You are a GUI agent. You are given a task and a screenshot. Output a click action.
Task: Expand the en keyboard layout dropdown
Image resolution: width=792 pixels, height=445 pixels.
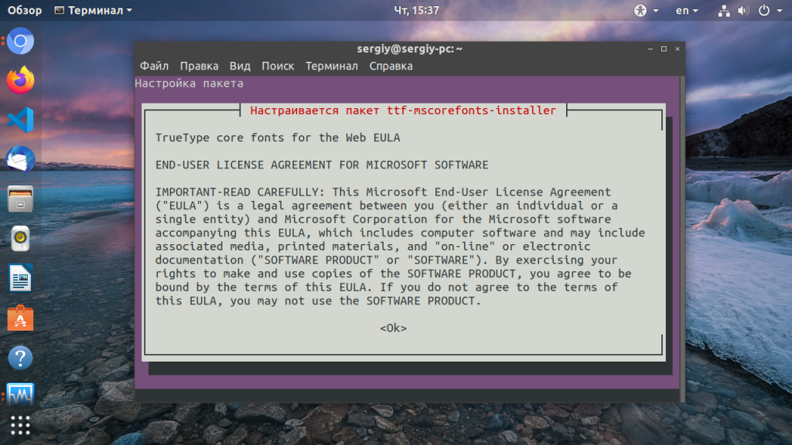(686, 10)
